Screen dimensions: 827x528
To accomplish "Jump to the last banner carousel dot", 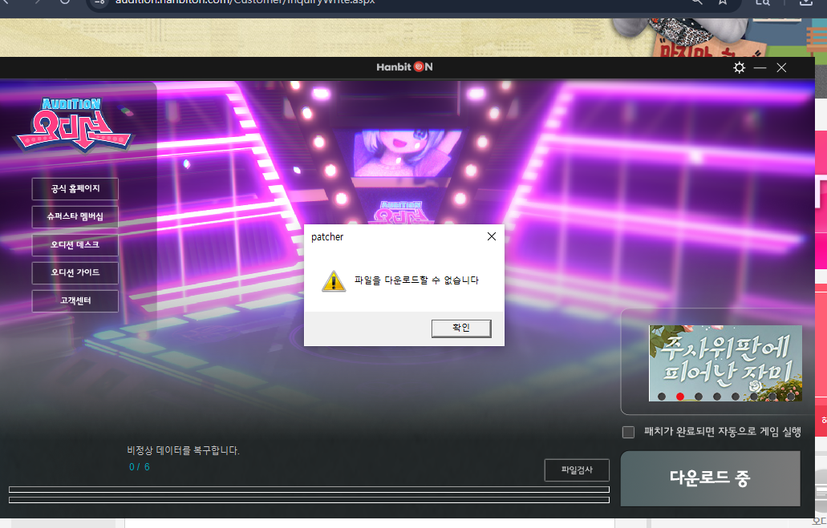I will coord(791,397).
